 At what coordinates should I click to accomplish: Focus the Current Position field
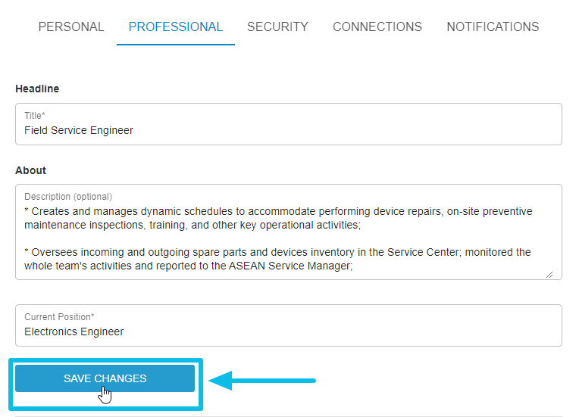289,325
